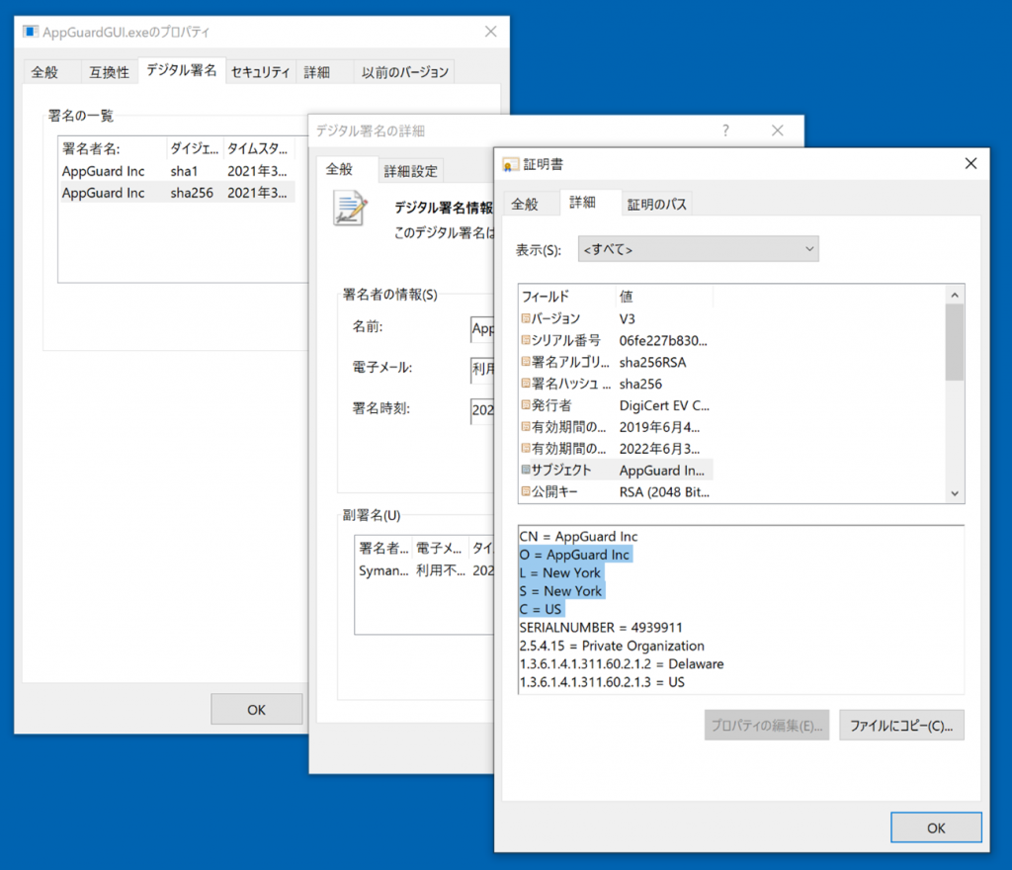Switch to 証明のパス tab
The height and width of the screenshot is (870, 1012).
(x=656, y=204)
